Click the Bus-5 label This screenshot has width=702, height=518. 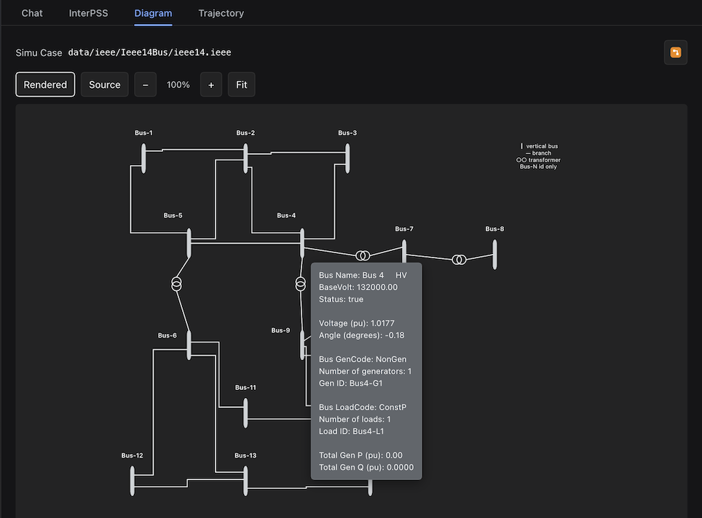[173, 215]
